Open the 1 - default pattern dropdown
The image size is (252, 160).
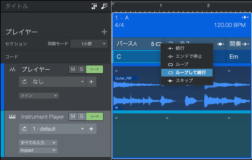(58, 129)
